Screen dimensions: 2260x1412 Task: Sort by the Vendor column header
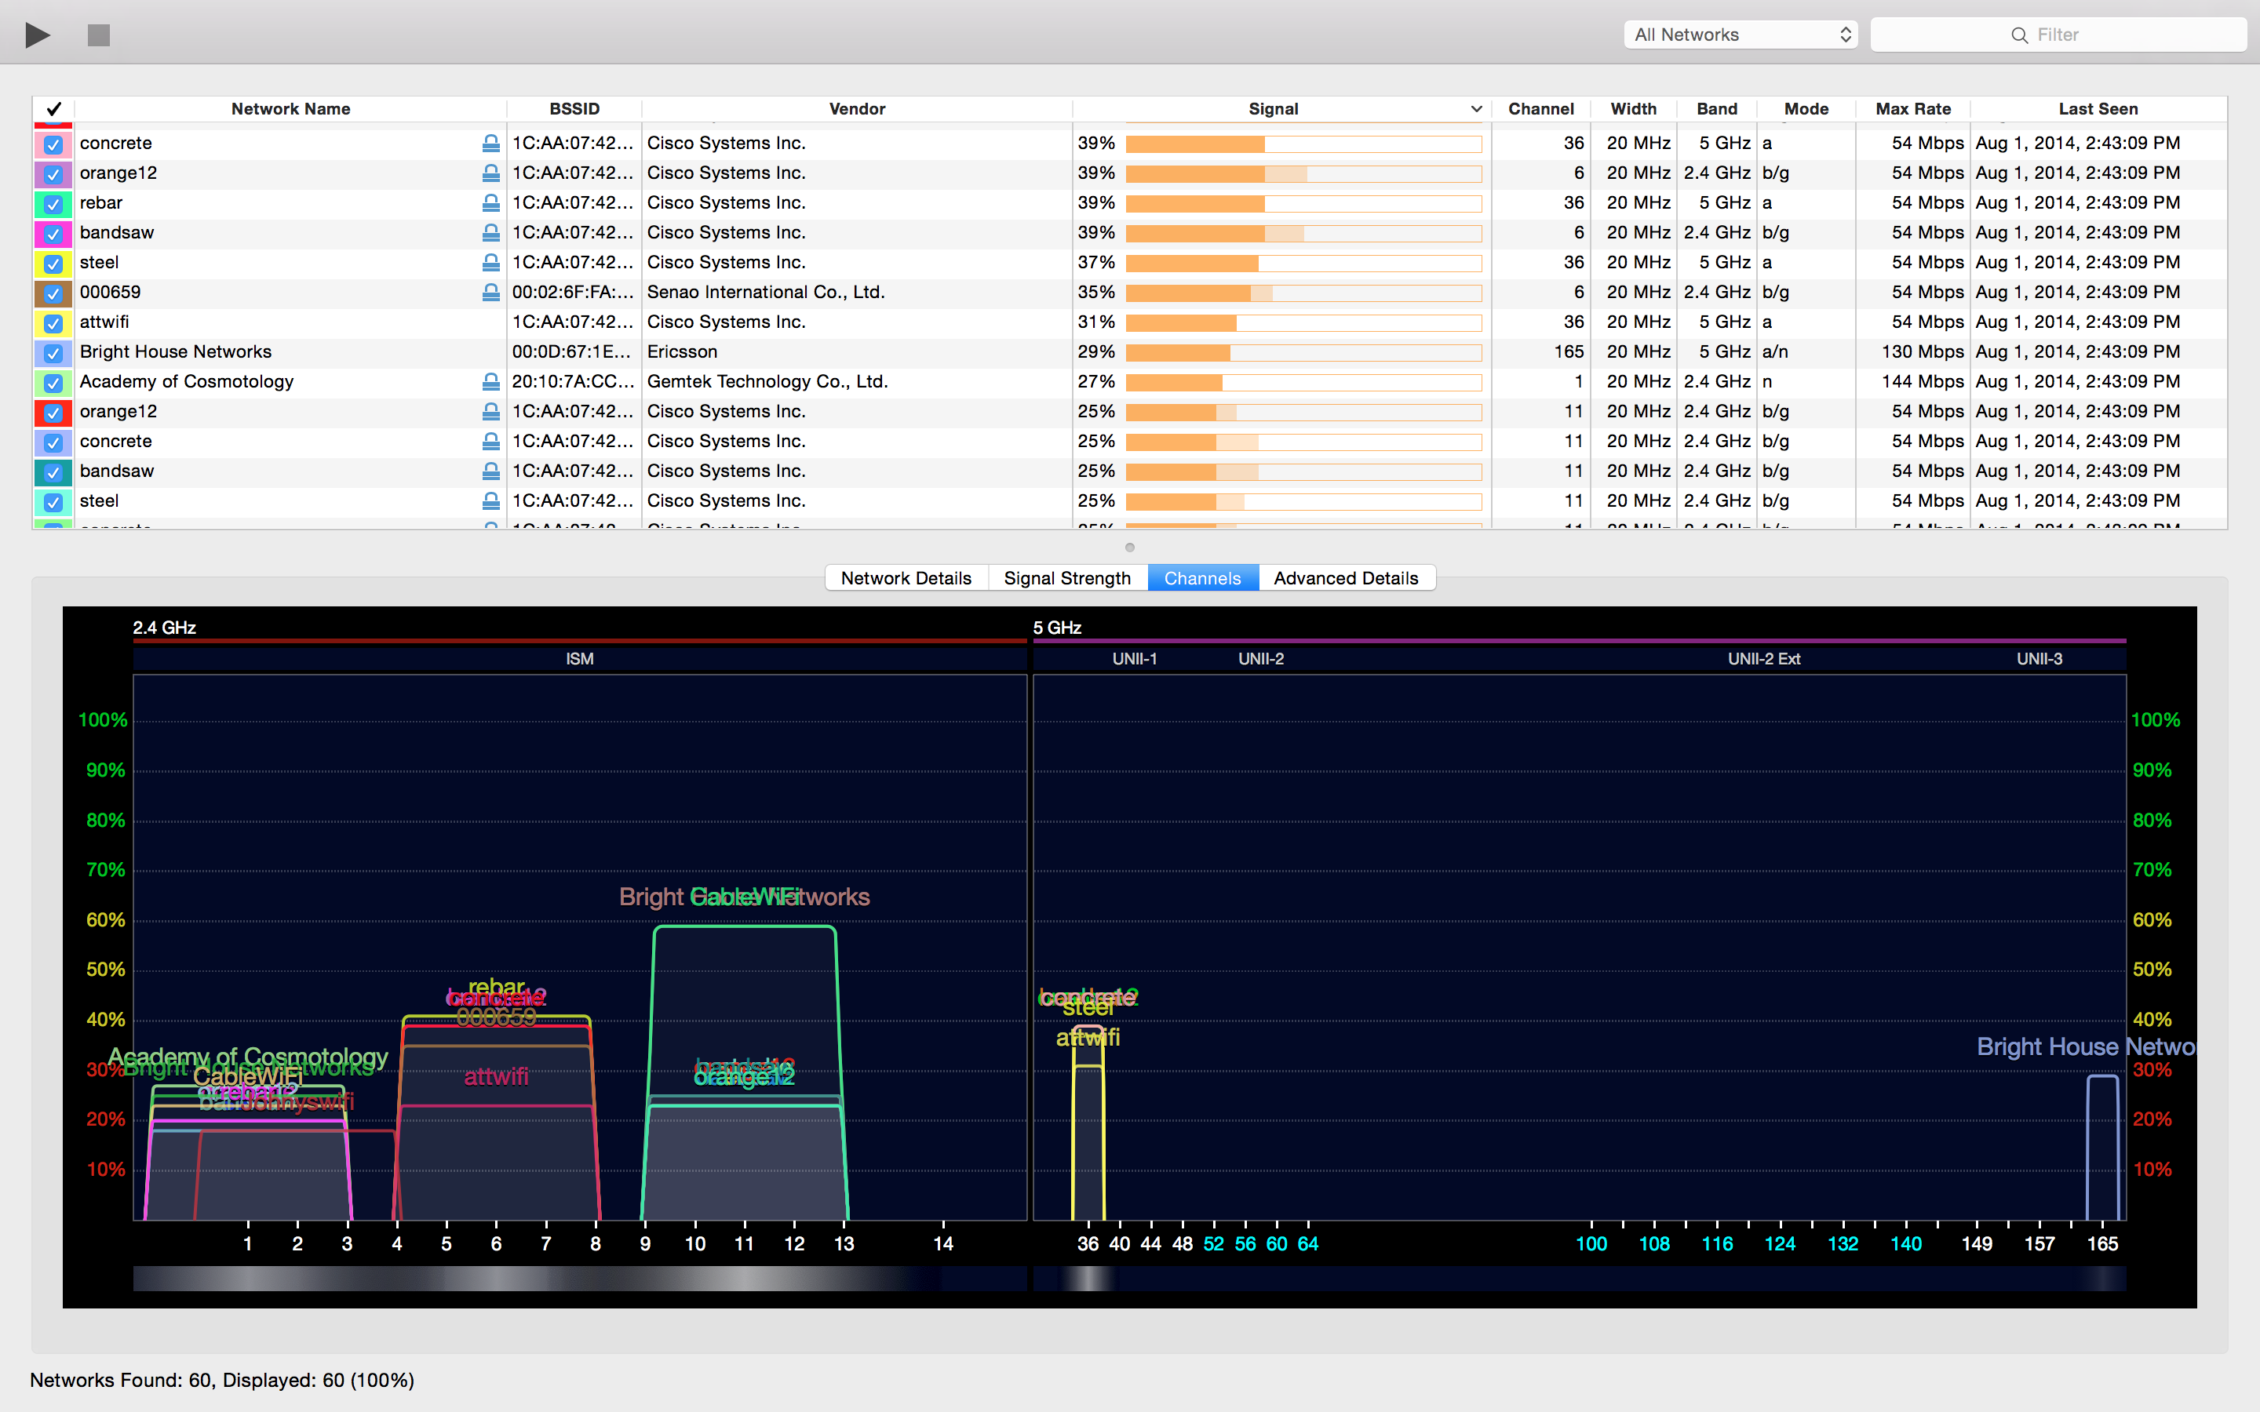pos(856,109)
